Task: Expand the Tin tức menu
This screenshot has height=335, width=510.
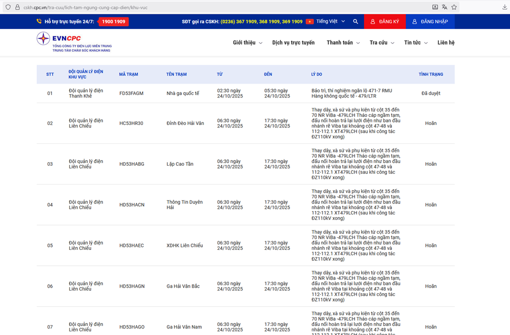Action: tap(415, 43)
